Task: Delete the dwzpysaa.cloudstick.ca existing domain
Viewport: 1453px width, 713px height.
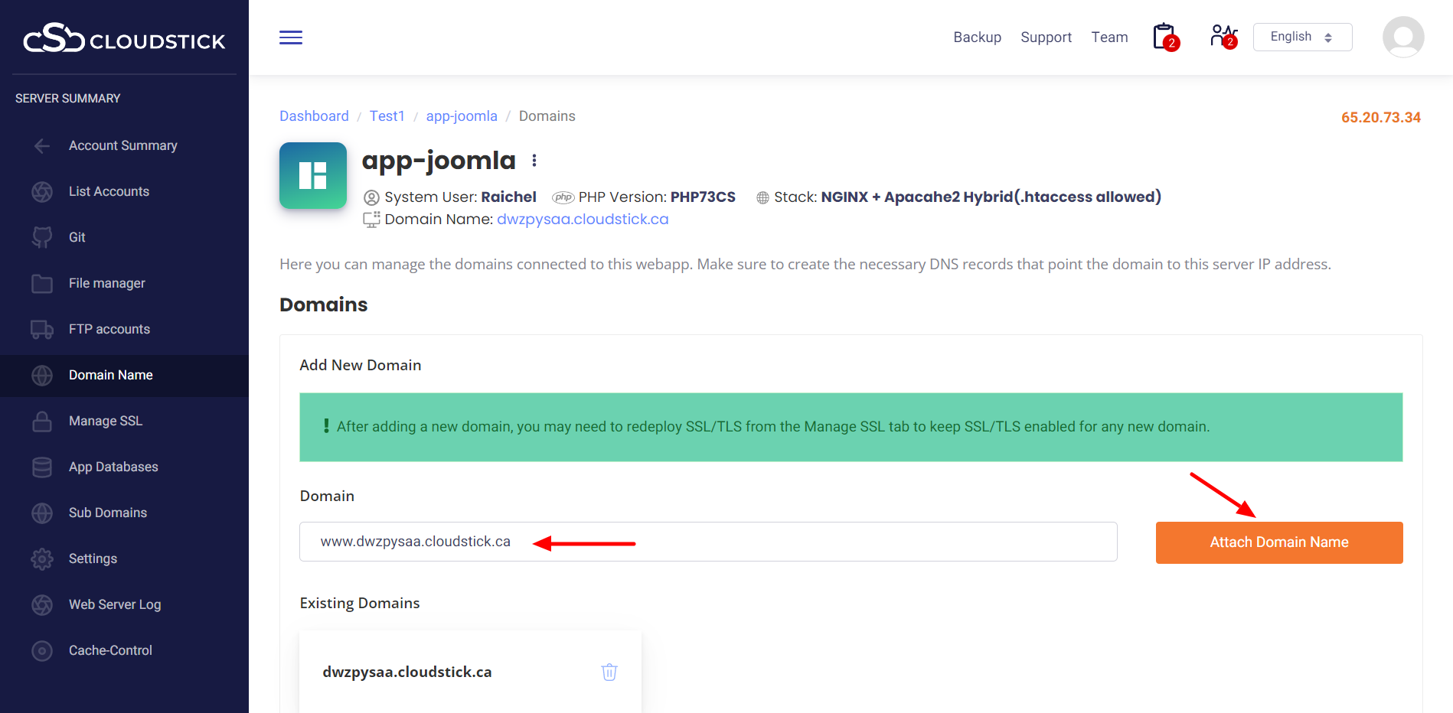Action: tap(609, 672)
